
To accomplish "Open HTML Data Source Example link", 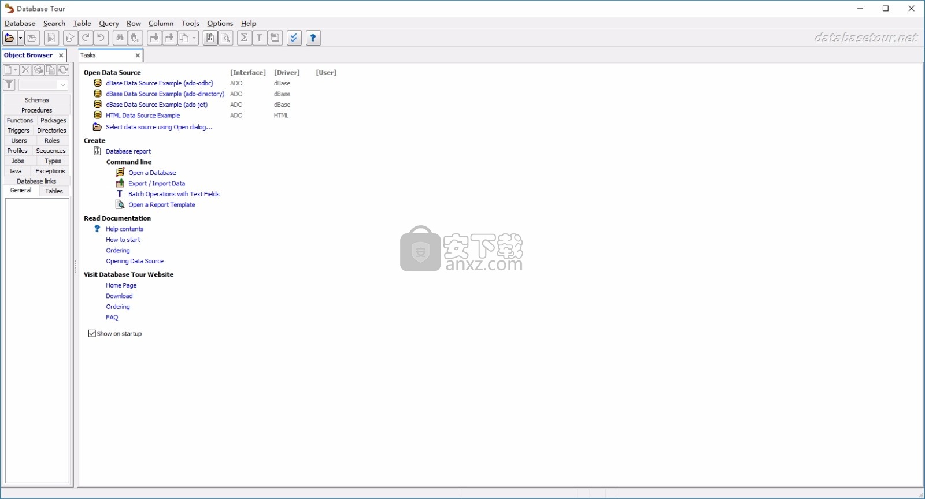I will click(x=143, y=116).
